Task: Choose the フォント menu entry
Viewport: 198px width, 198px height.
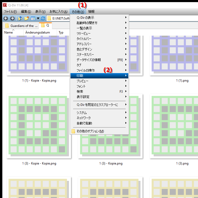Action: pyautogui.click(x=99, y=86)
